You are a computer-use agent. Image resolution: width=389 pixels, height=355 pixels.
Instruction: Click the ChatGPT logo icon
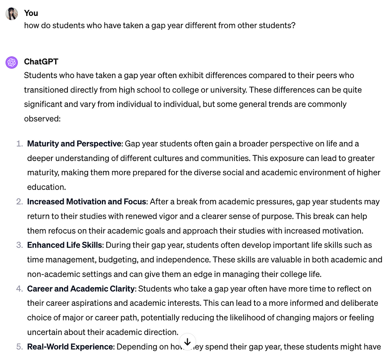coord(12,62)
